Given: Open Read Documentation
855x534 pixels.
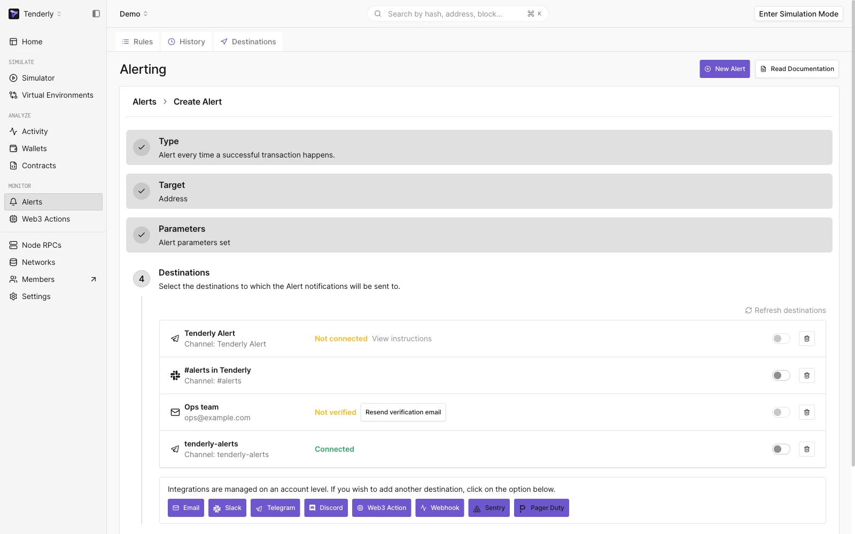Looking at the screenshot, I should pyautogui.click(x=797, y=69).
